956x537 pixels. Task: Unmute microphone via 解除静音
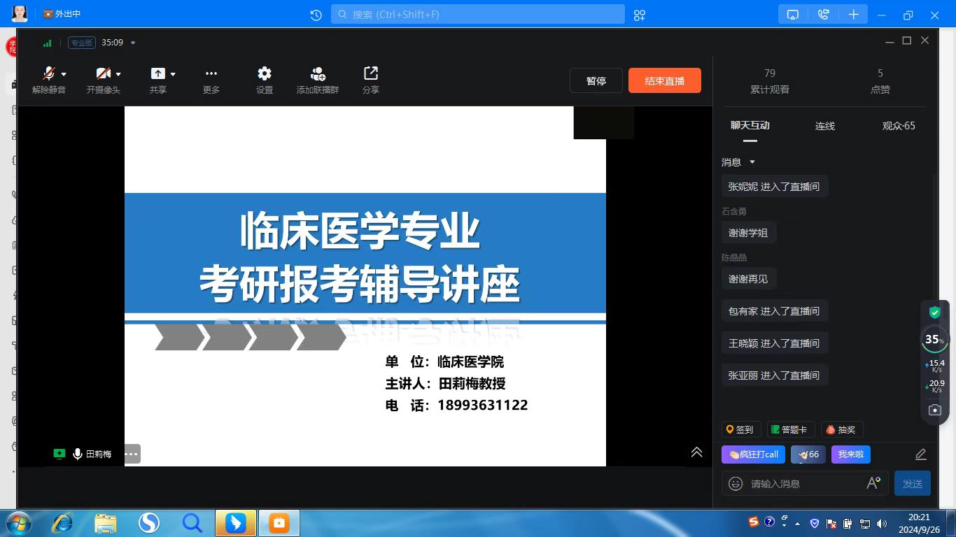click(x=48, y=74)
